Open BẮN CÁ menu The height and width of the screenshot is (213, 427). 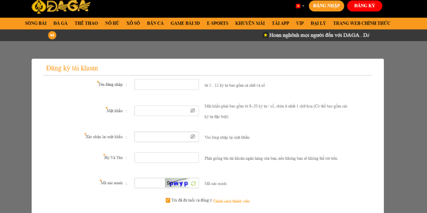tap(155, 23)
